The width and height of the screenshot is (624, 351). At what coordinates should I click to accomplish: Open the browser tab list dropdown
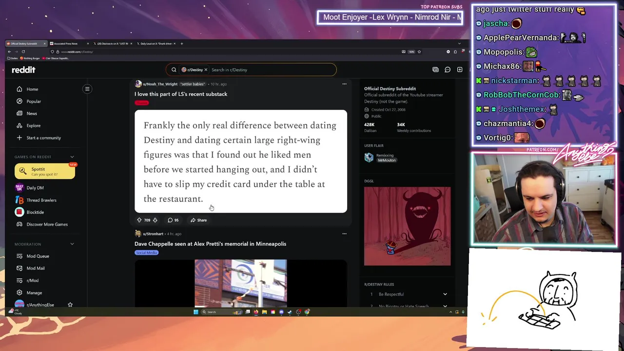click(460, 43)
